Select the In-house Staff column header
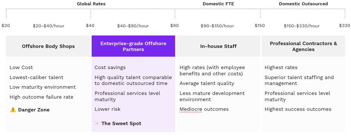Screen dimensions: 351x136 218,46
